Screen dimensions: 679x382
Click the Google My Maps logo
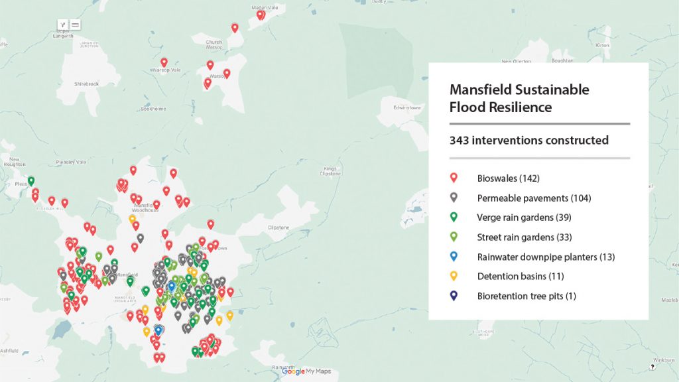[x=306, y=371]
